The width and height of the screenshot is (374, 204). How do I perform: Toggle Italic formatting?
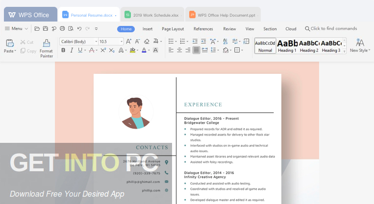[72, 50]
